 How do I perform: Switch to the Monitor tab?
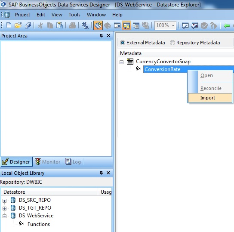pos(48,162)
